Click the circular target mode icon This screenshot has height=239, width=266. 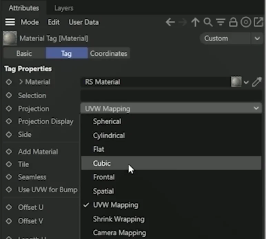[x=246, y=22]
